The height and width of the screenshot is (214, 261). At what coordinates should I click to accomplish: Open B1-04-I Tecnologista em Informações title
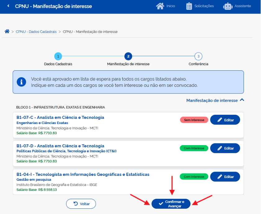[83, 174]
